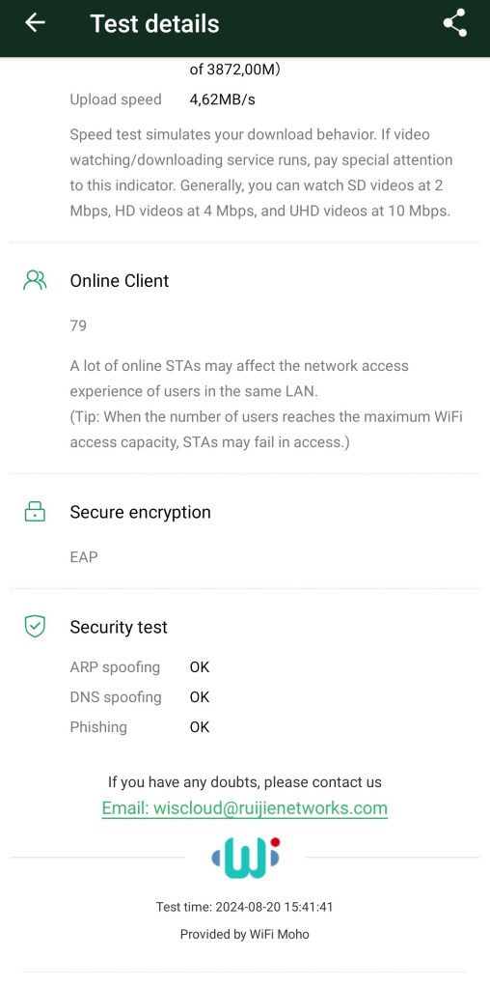Open the wiscloud@ruijienetworks.com email link

click(x=244, y=808)
